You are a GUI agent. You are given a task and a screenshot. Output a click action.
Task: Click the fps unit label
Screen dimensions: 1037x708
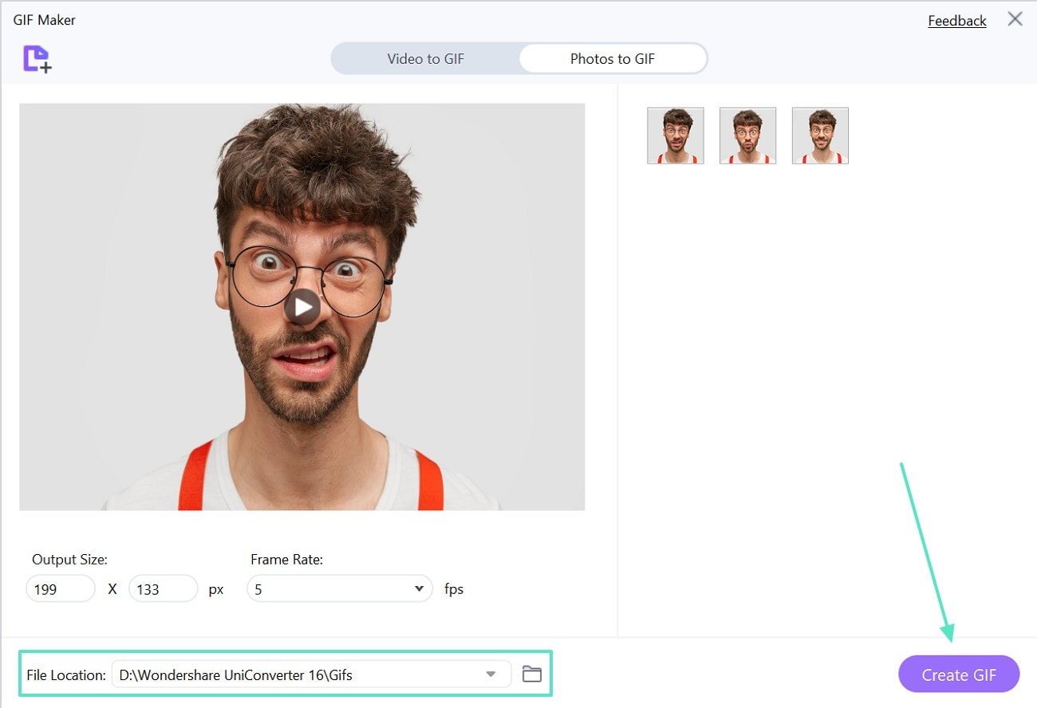coord(454,590)
